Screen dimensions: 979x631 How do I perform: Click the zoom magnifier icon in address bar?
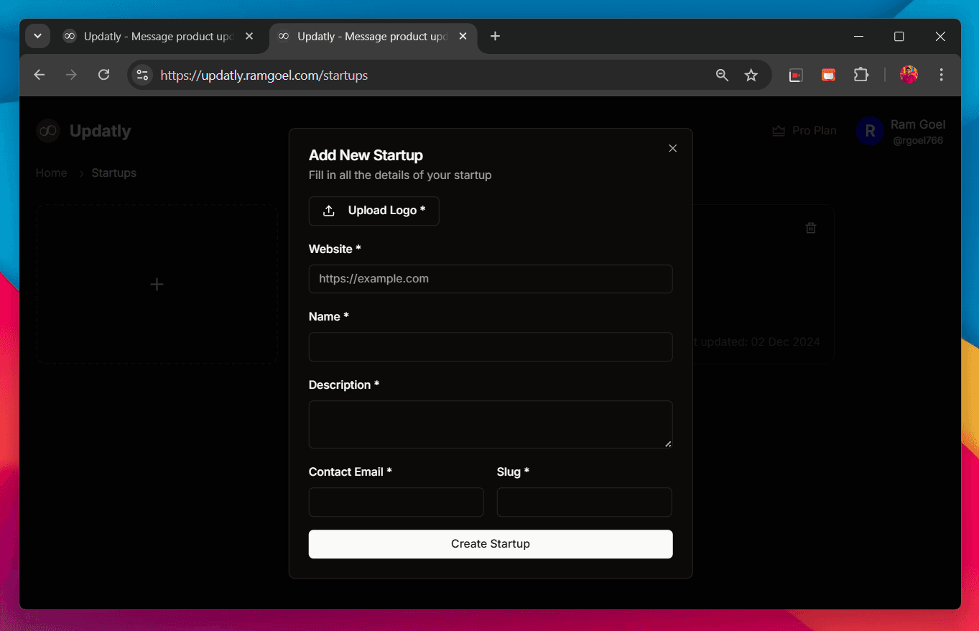pos(722,75)
